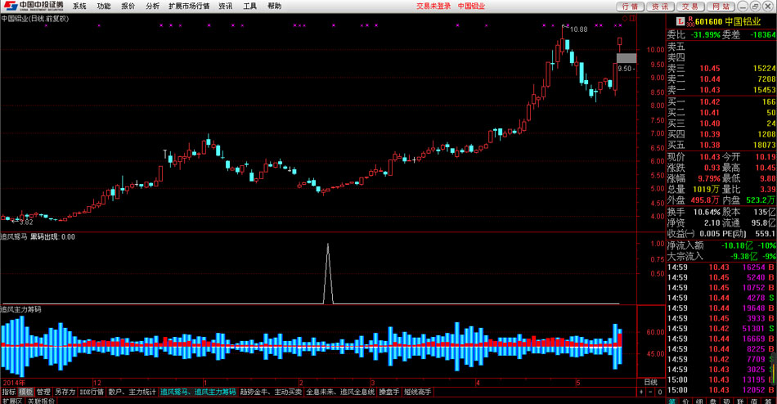Click the 买五 volume 18073
This screenshot has height=404, width=777.
[x=764, y=145]
